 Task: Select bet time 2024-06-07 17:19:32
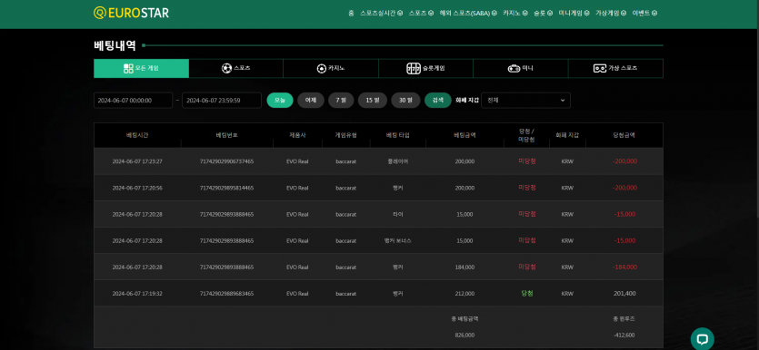[x=137, y=294]
